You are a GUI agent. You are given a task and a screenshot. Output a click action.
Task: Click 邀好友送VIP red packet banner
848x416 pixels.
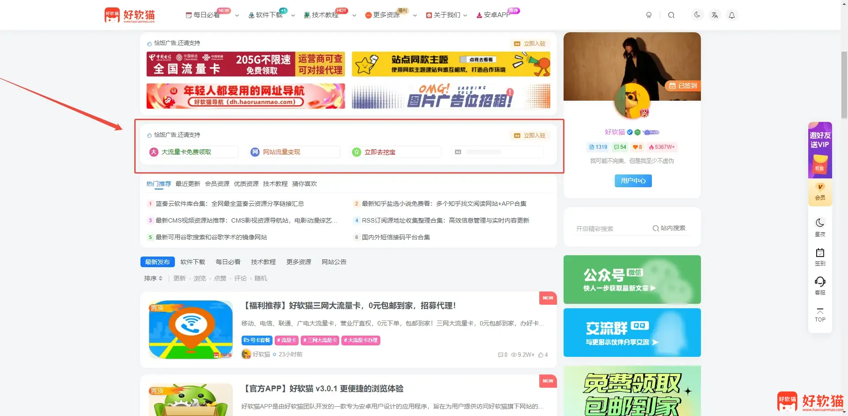pyautogui.click(x=820, y=150)
